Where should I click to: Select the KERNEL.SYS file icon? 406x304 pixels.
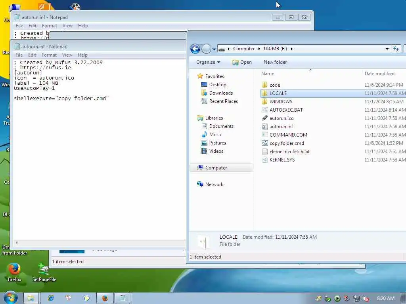tap(264, 160)
